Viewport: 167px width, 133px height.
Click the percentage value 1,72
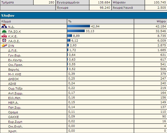tap(73, 50)
